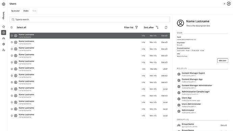Click the vertical Settings label
The width and height of the screenshot is (233, 131).
(4, 16)
